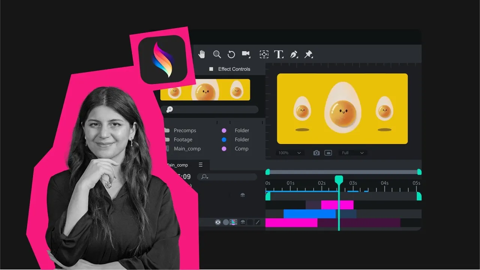Click the left handle of time navigator bar

coord(268,172)
